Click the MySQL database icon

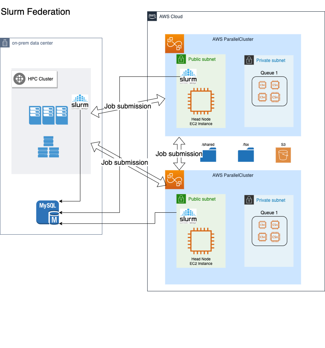point(48,213)
